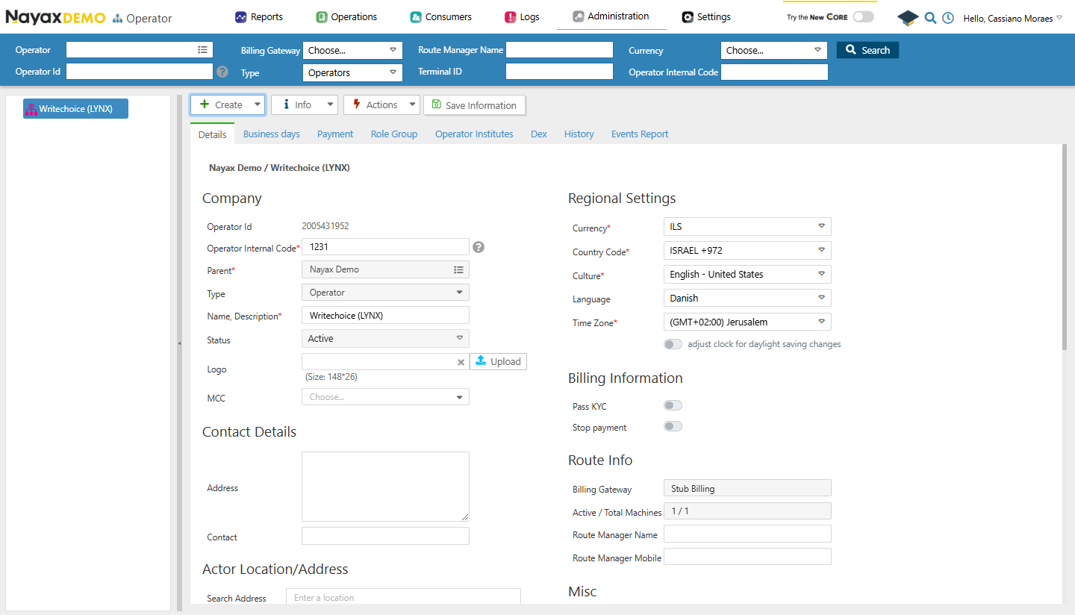Image resolution: width=1075 pixels, height=615 pixels.
Task: Click the Route Manager Mobile field
Action: tap(747, 557)
